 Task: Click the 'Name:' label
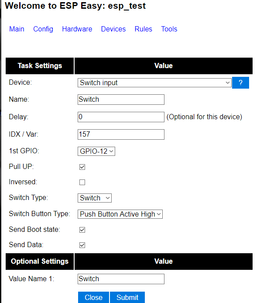(19, 99)
